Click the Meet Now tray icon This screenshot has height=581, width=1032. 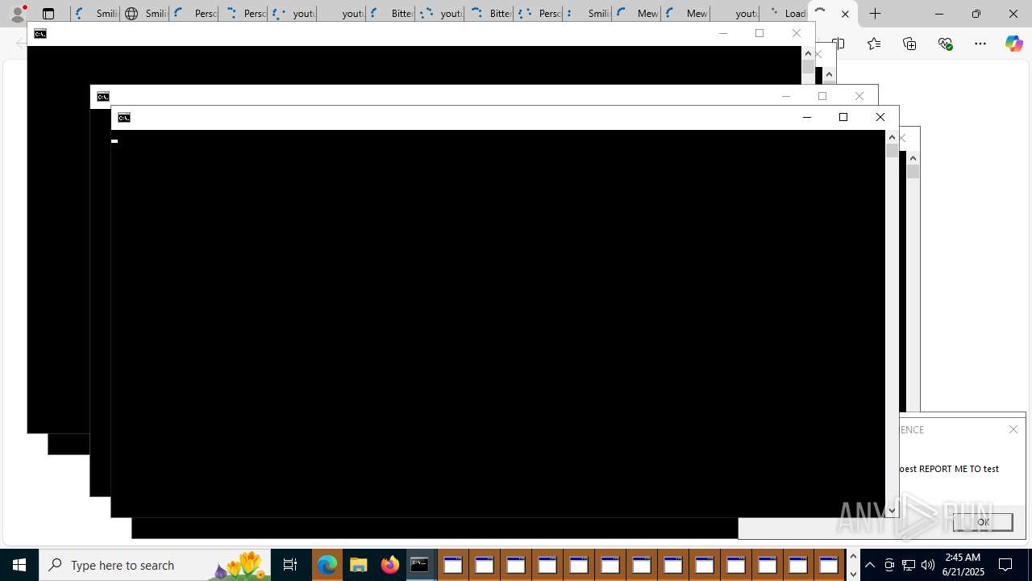click(x=889, y=565)
